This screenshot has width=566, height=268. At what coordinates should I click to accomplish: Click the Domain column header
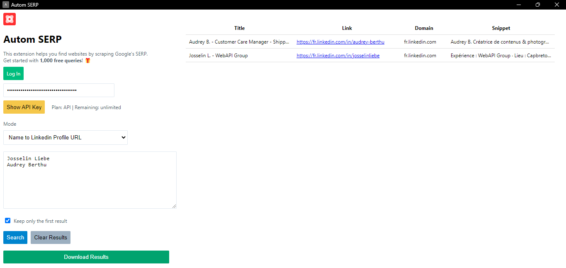click(424, 28)
